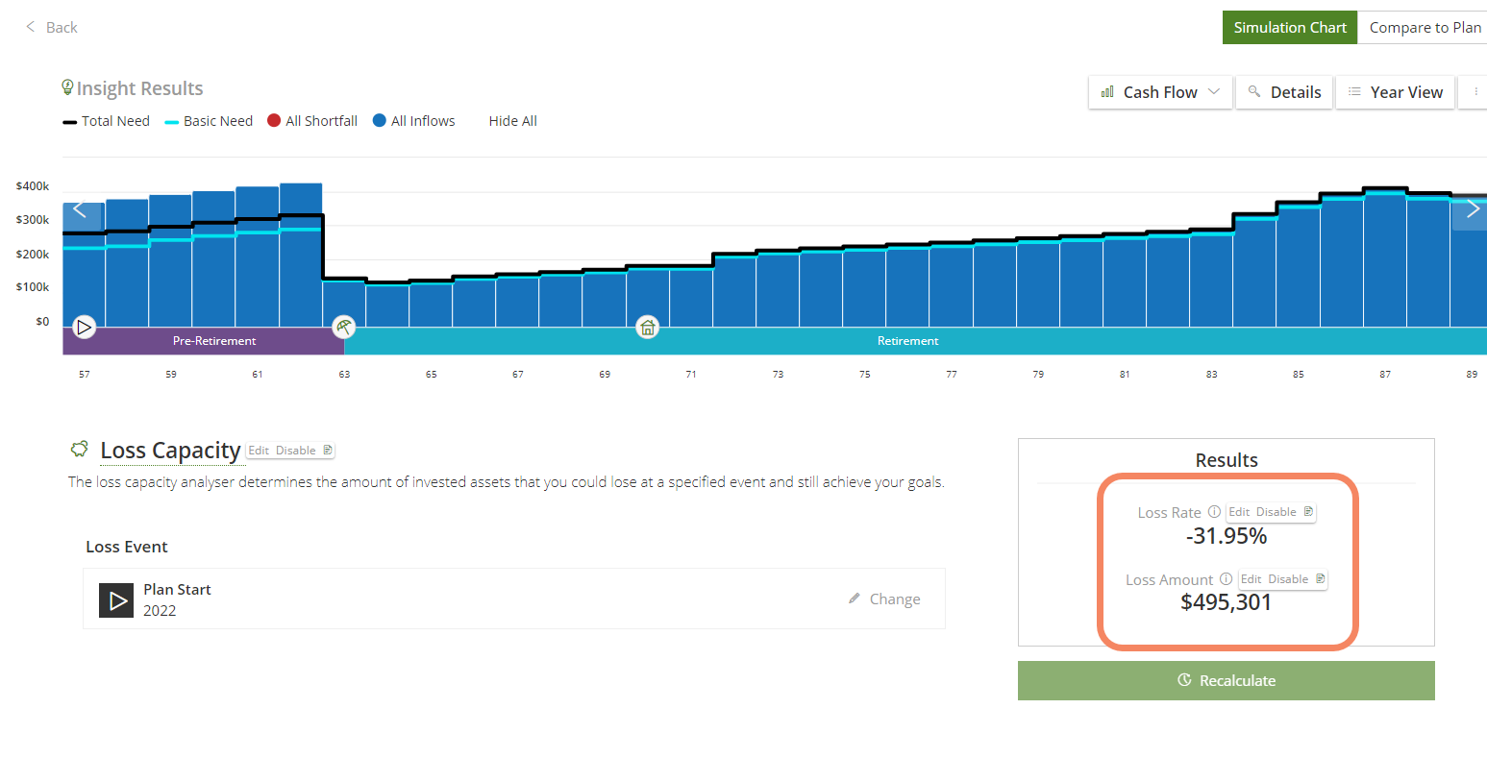Select the plan start play marker on timeline
This screenshot has width=1487, height=782.
point(85,327)
